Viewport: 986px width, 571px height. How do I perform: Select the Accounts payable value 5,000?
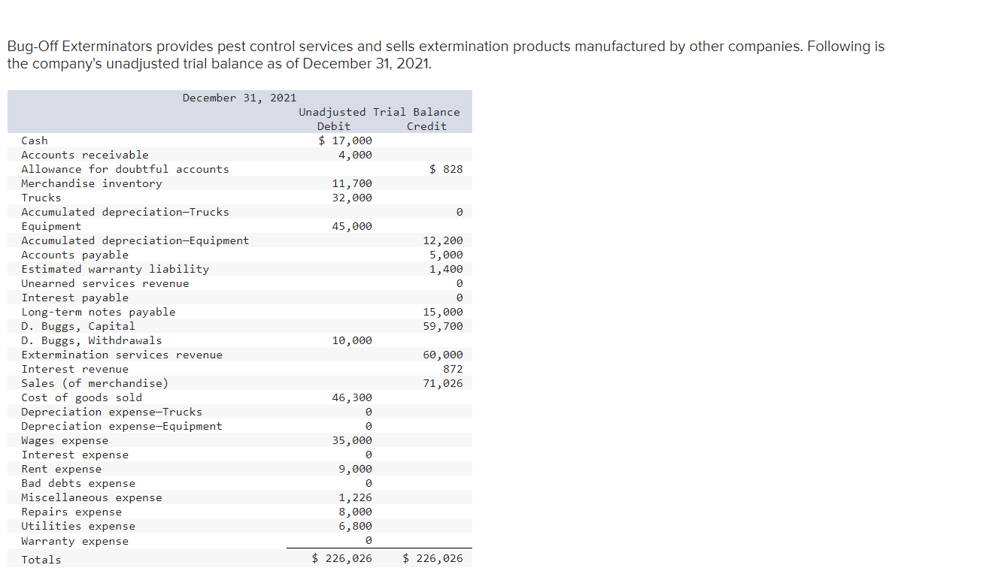446,255
